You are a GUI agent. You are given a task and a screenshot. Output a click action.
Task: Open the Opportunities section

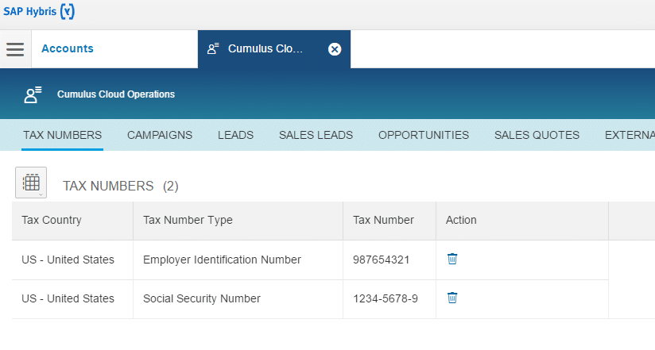(424, 135)
